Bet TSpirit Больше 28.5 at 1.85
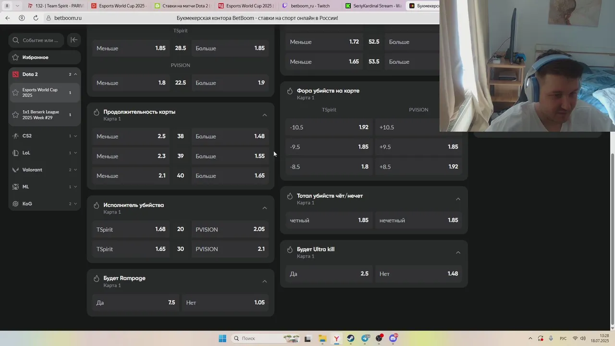The width and height of the screenshot is (615, 346). [x=230, y=48]
